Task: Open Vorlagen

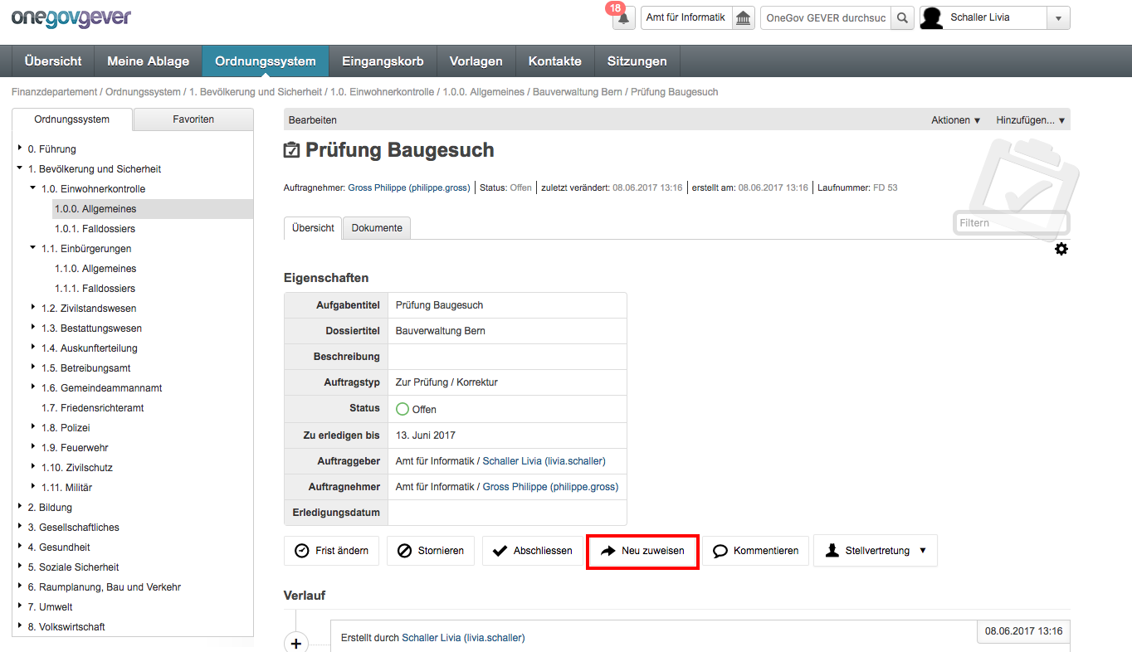Action: tap(476, 61)
